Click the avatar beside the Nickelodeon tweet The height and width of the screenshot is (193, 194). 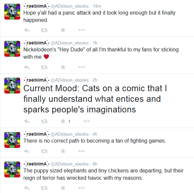tap(12, 49)
